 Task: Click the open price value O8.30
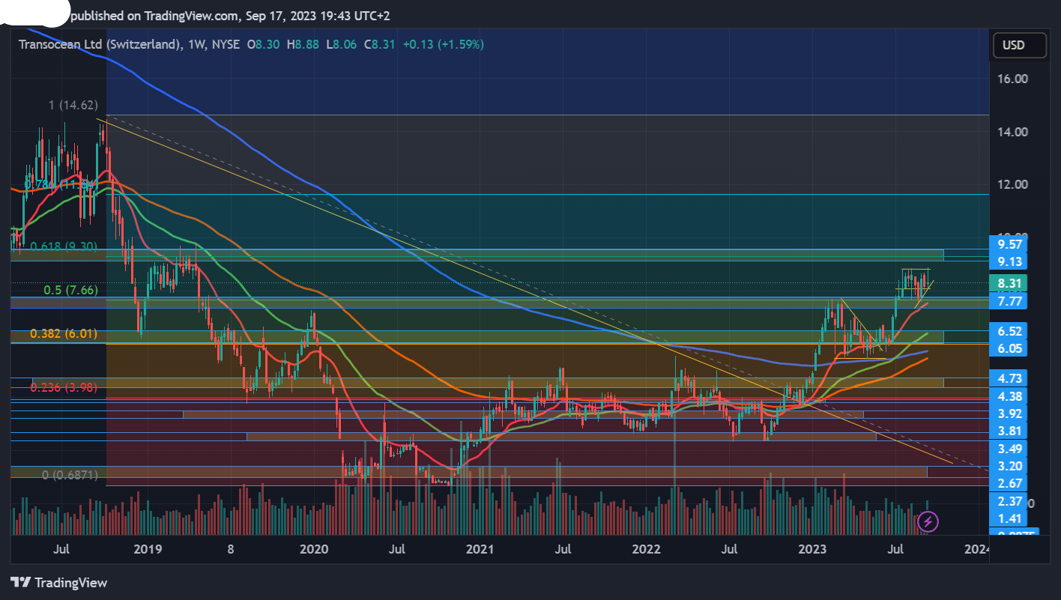tap(263, 44)
